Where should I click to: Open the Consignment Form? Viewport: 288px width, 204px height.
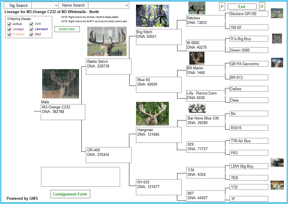click(70, 194)
